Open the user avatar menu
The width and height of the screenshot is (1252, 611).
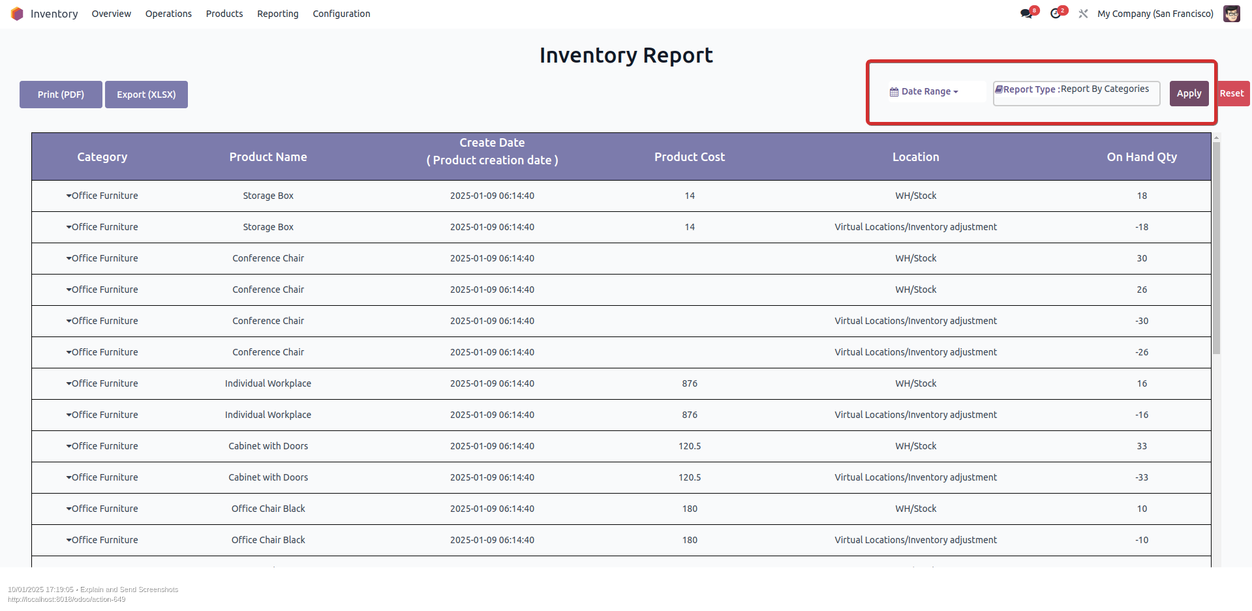1231,14
